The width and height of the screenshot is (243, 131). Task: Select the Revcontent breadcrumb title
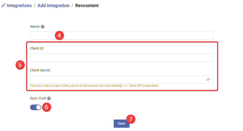click(x=87, y=6)
